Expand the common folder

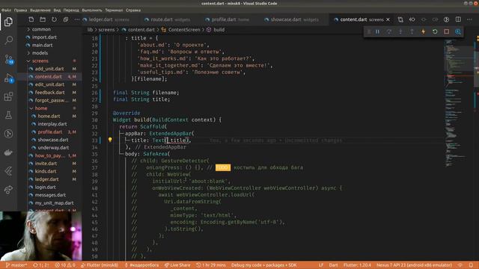click(41, 29)
